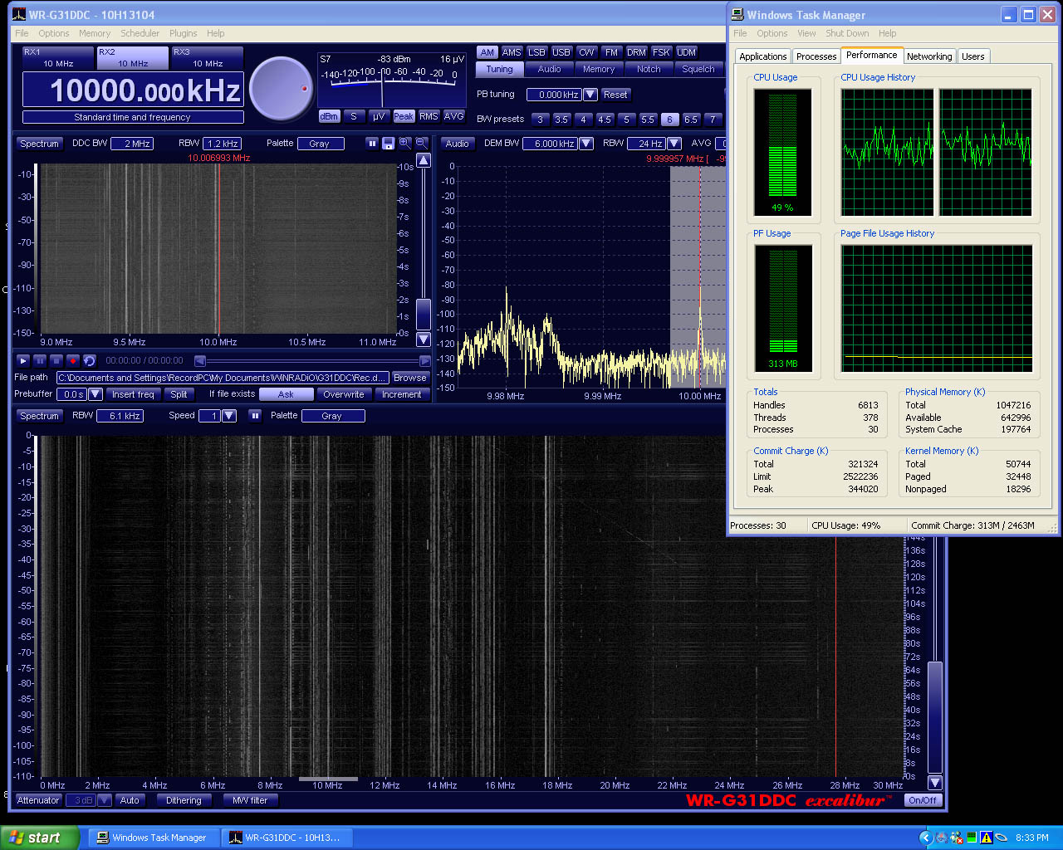Select the AM demodulation mode
This screenshot has width=1063, height=850.
(x=487, y=52)
